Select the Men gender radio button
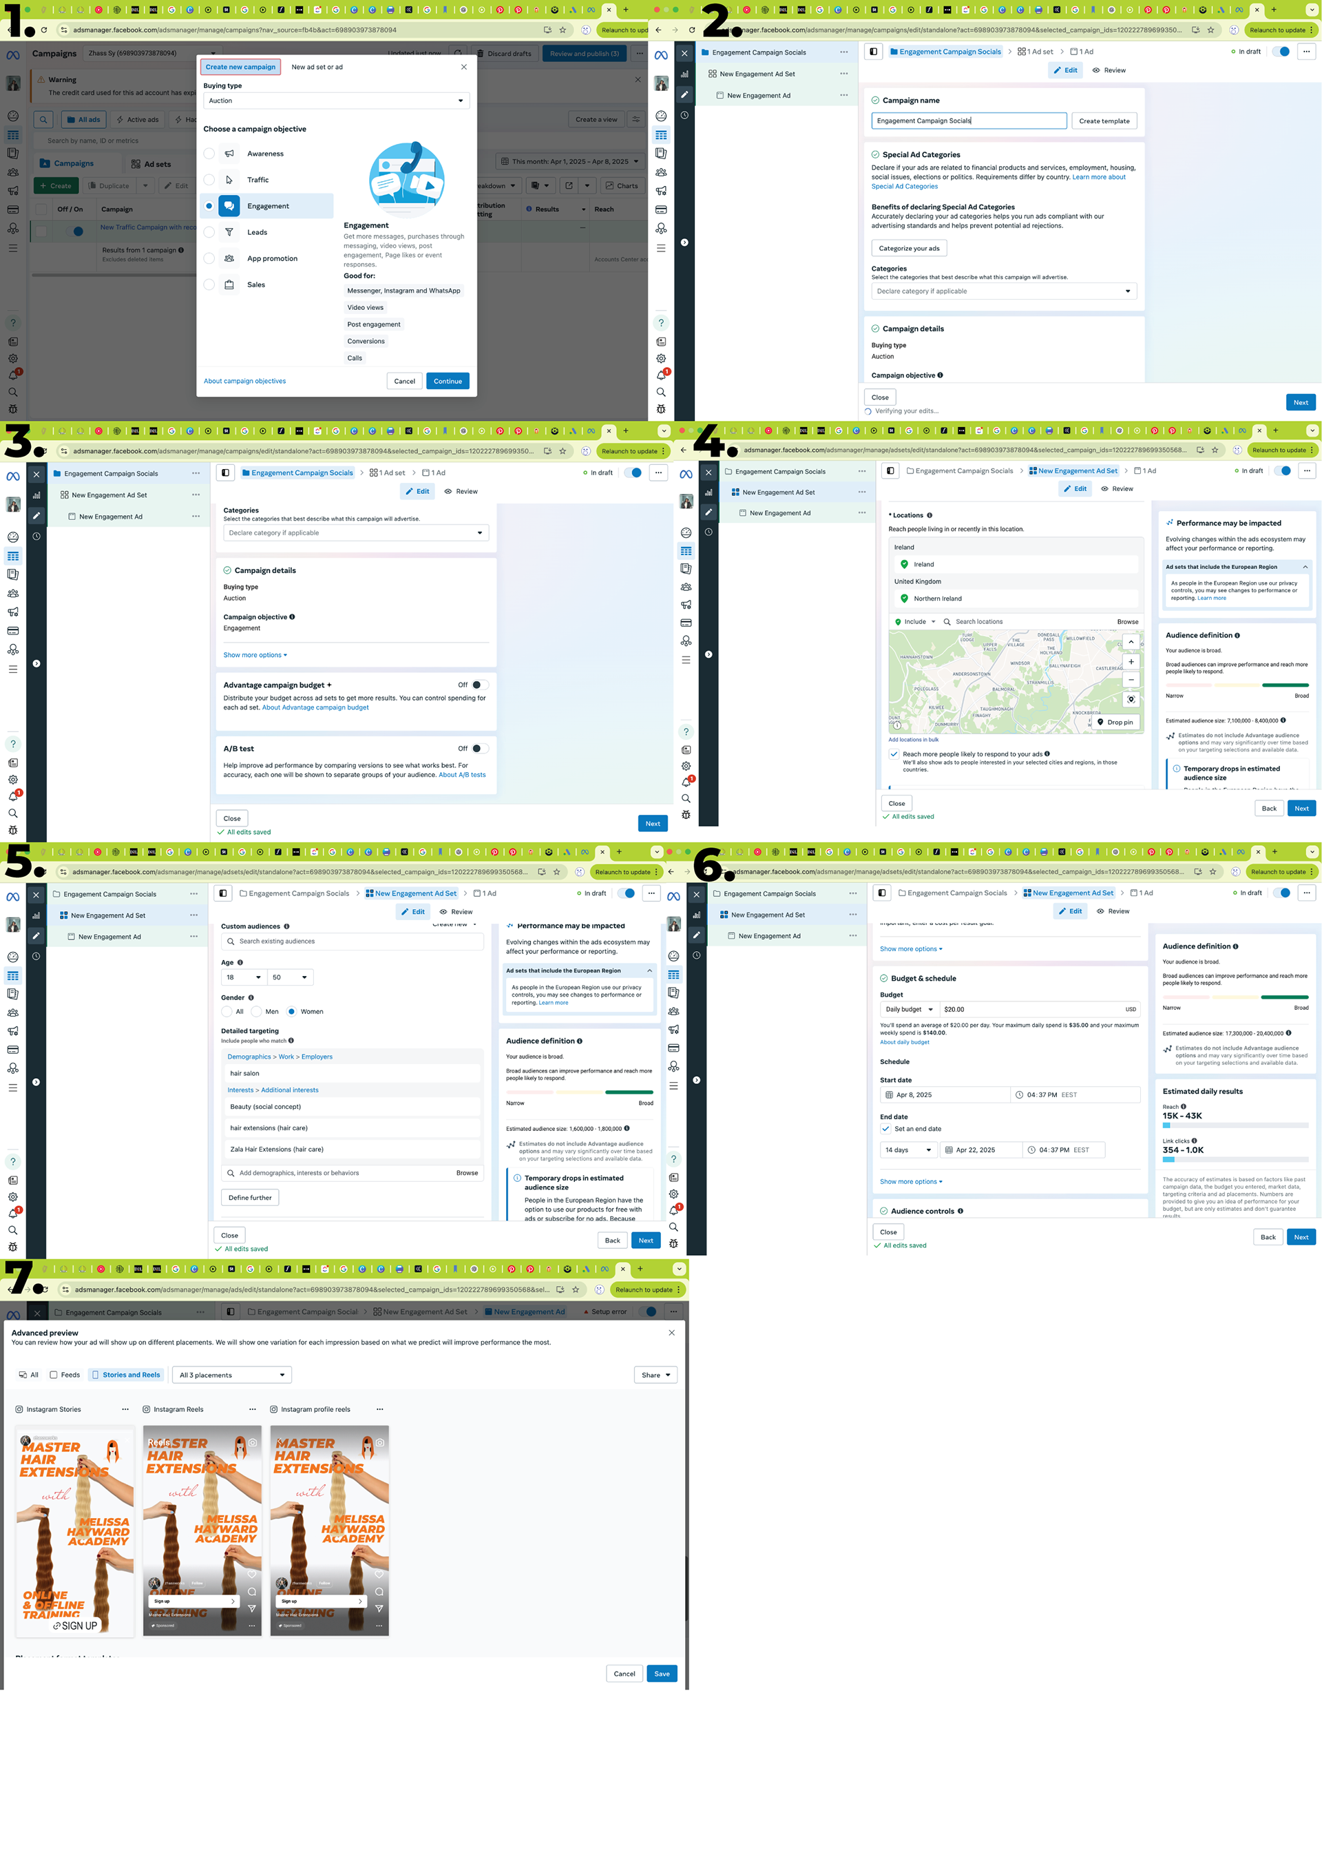The image size is (1322, 1870). 256,1012
